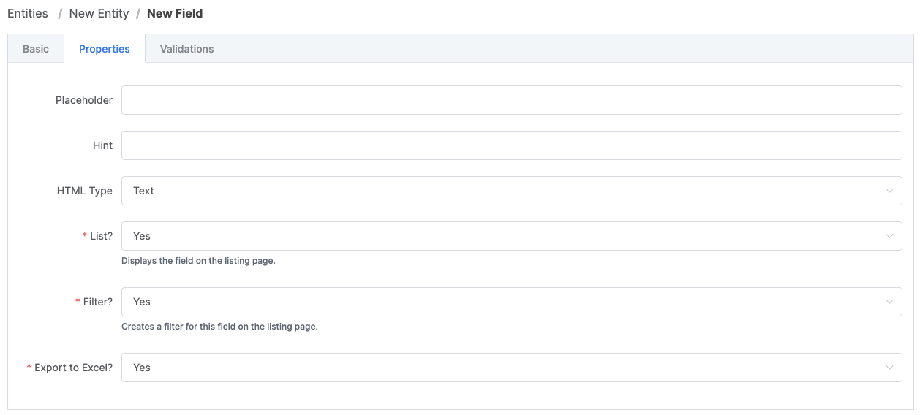Viewport: 920px width, 415px height.
Task: Click the chevron arrow in HTML Type field
Action: point(889,191)
